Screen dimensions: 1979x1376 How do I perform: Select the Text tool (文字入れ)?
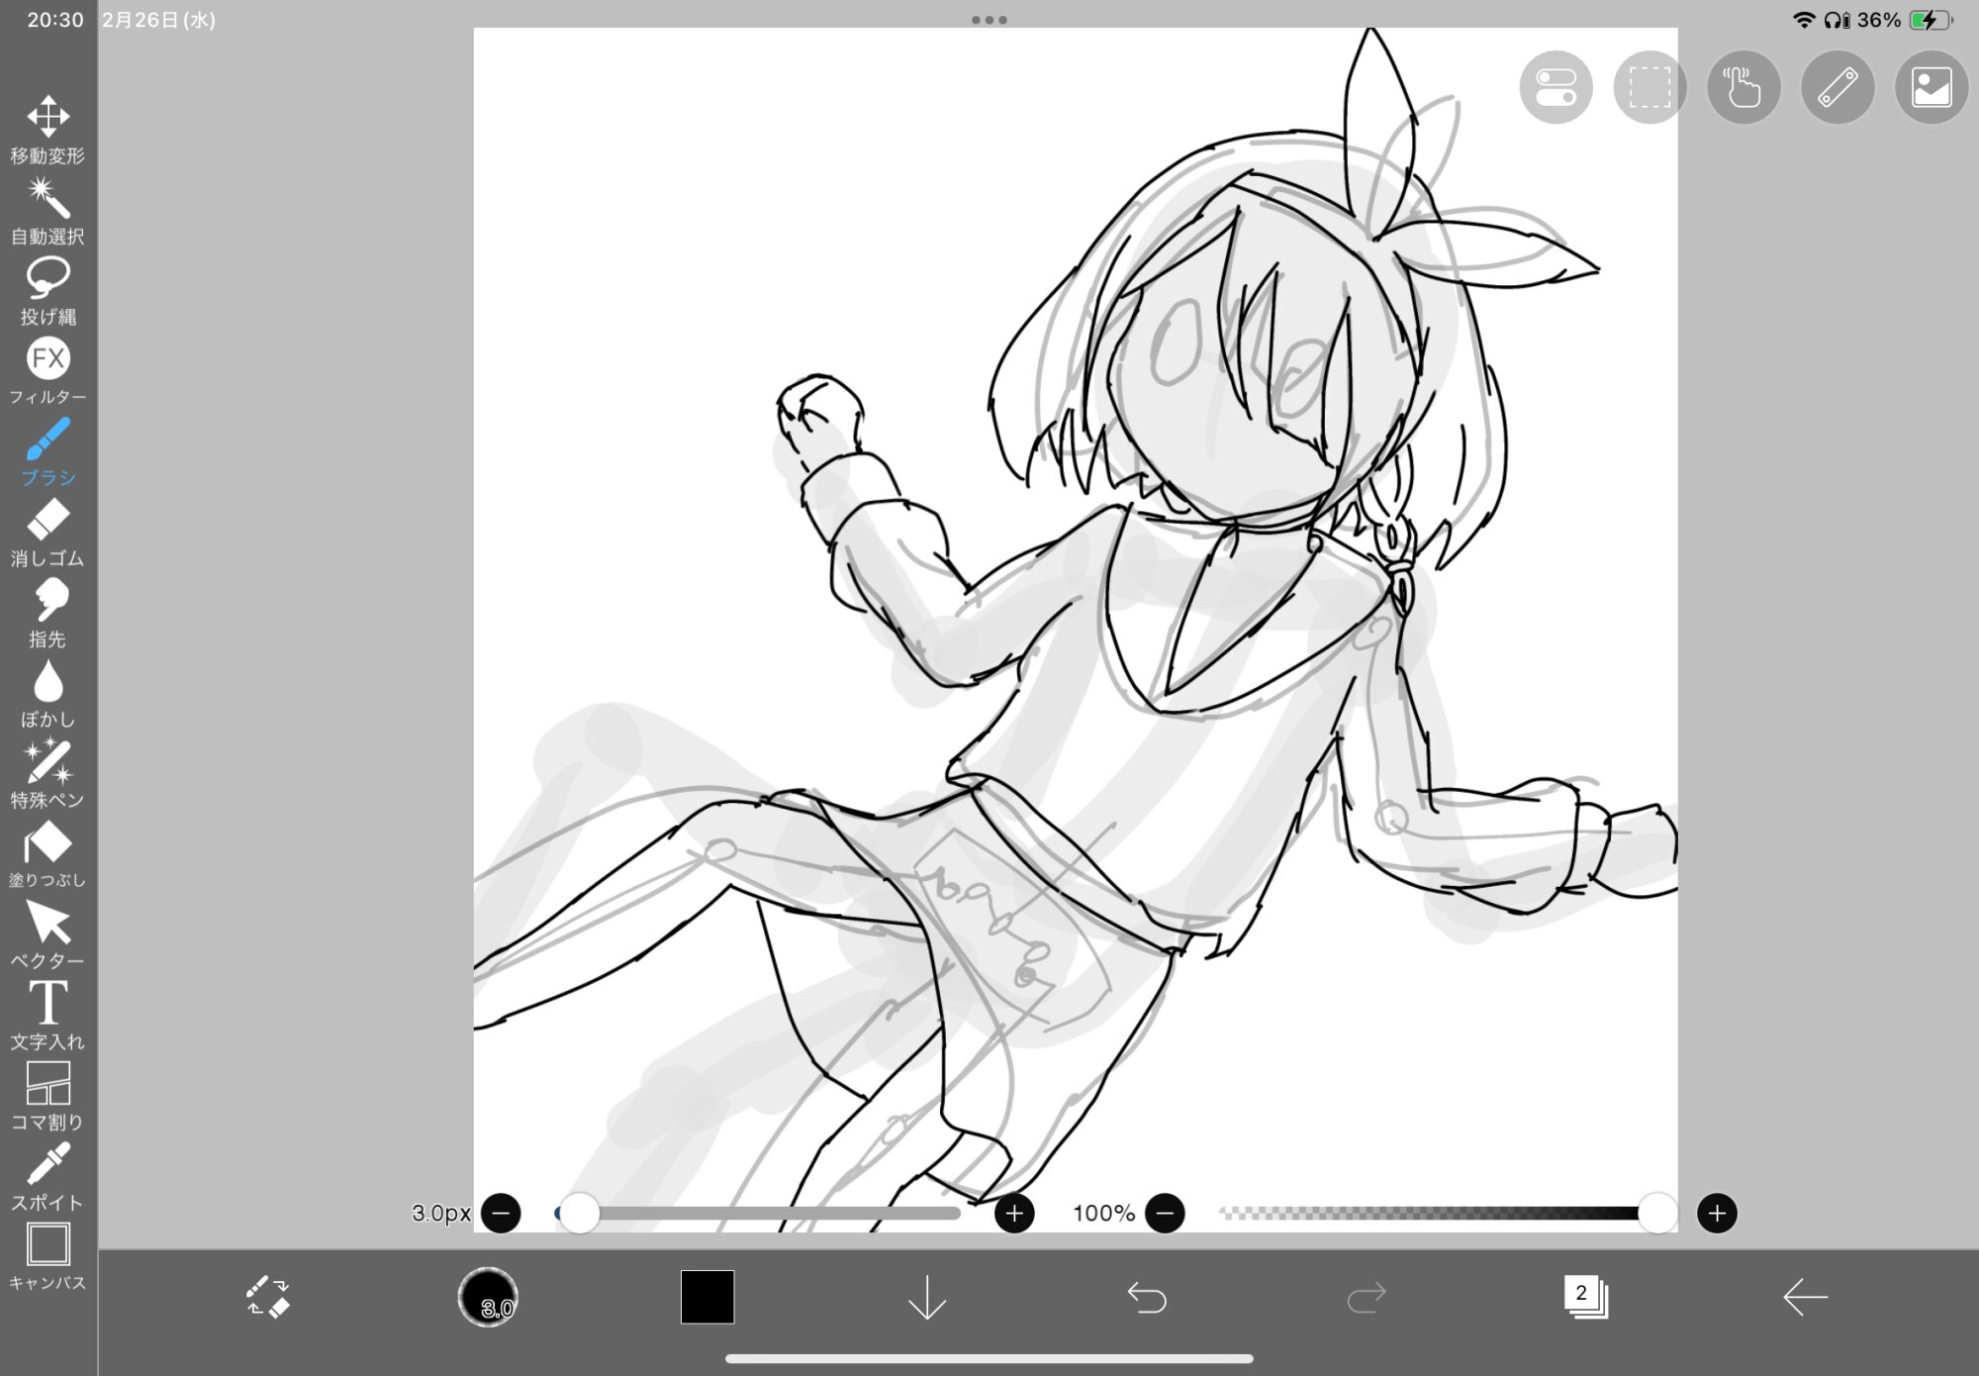pyautogui.click(x=47, y=1016)
